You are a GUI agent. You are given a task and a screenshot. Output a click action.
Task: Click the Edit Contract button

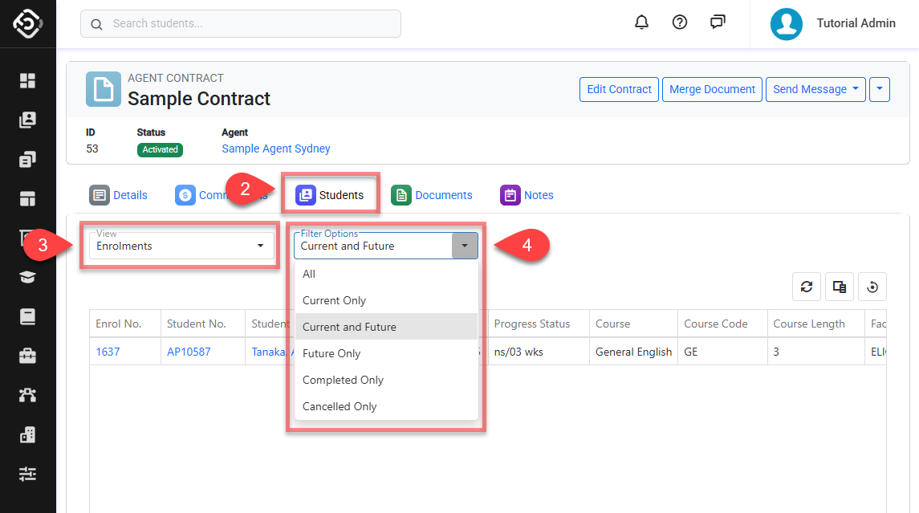(x=619, y=89)
